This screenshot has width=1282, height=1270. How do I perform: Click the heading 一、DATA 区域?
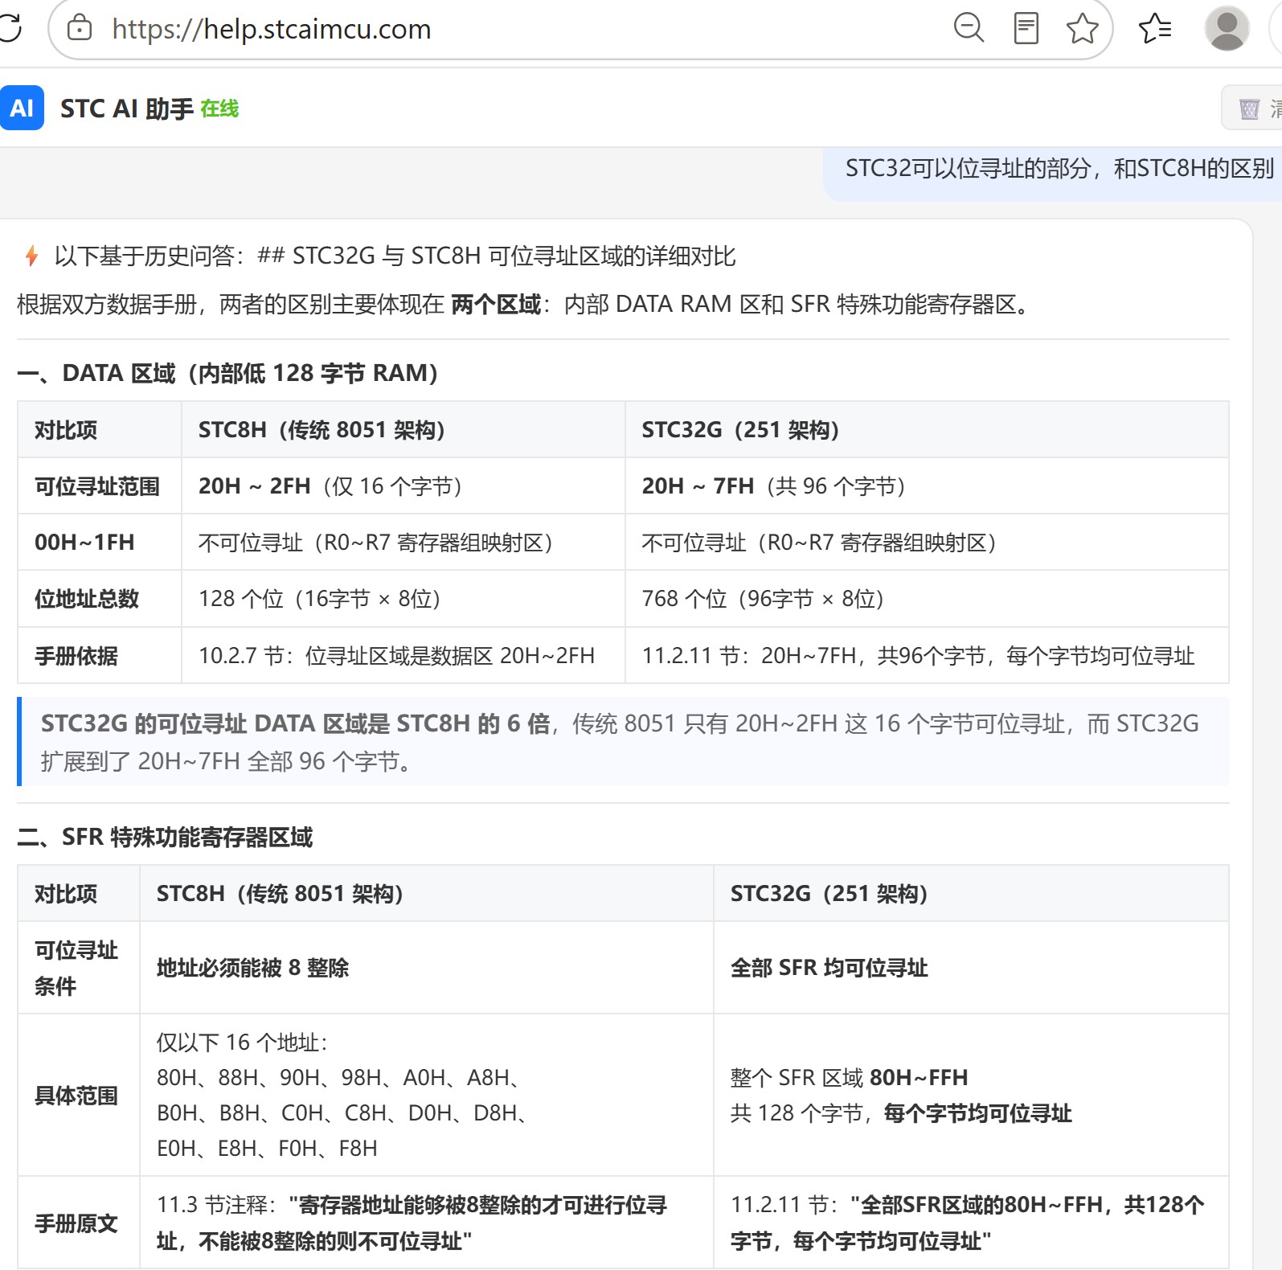(227, 373)
